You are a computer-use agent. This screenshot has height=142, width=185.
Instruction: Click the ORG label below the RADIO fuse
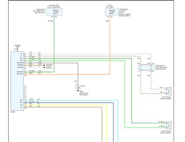click(x=107, y=21)
